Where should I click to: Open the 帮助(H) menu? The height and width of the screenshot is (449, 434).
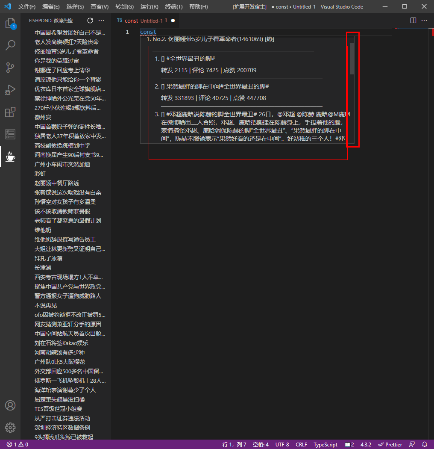199,6
